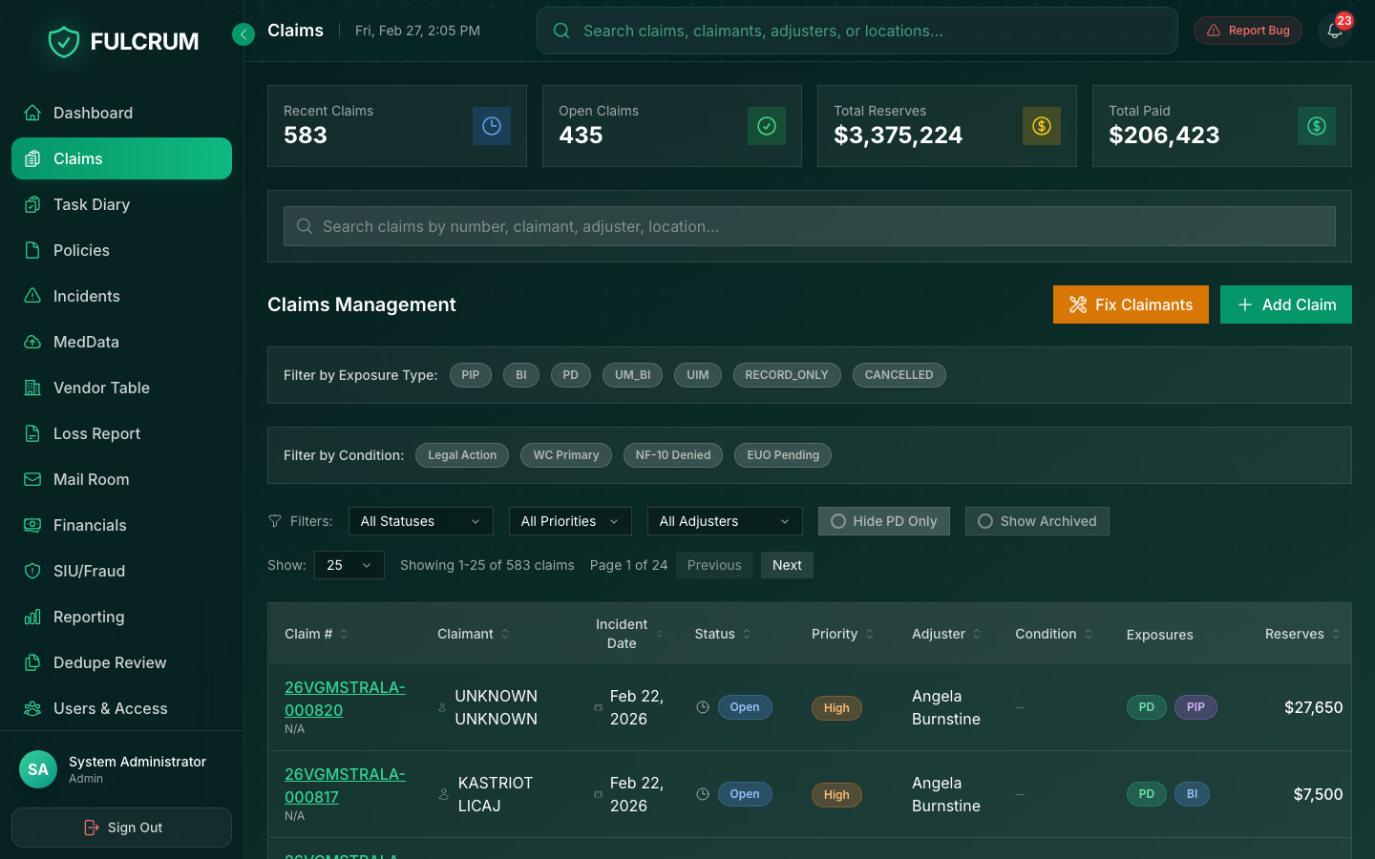Viewport: 1375px width, 859px height.
Task: Select the Users & Access section
Action: click(x=108, y=708)
